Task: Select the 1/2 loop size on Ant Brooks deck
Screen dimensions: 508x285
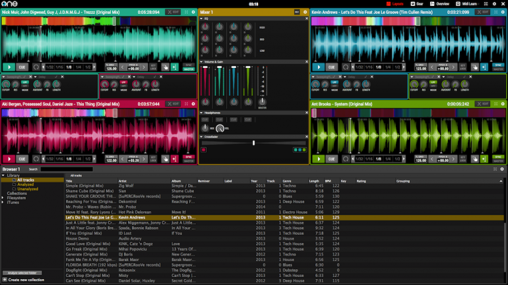Action: [397, 159]
